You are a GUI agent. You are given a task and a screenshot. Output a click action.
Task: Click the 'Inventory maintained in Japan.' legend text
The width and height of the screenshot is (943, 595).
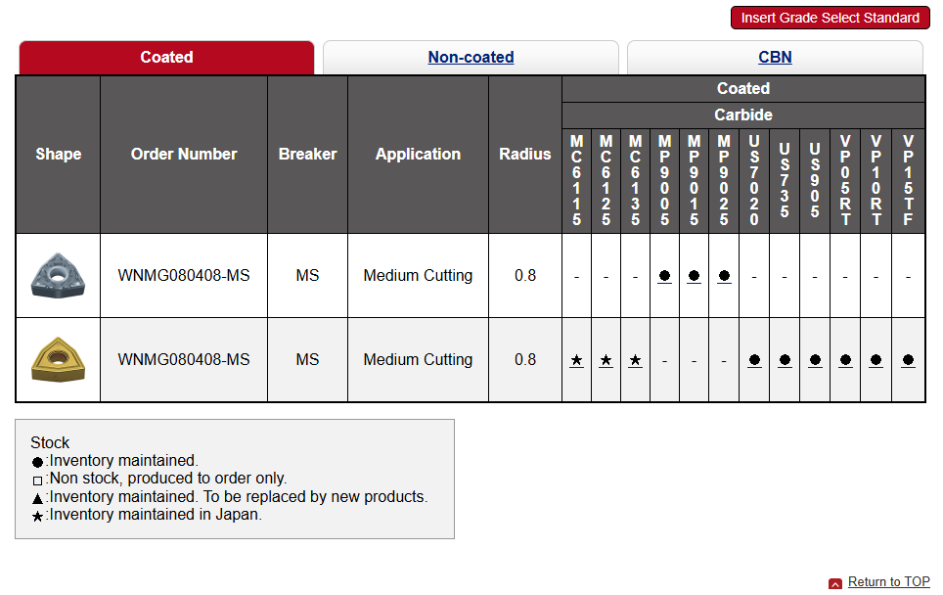tap(156, 515)
